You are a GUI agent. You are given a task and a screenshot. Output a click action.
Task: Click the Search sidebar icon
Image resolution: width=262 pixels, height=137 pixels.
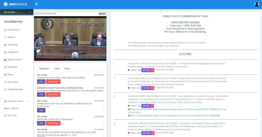5,37
